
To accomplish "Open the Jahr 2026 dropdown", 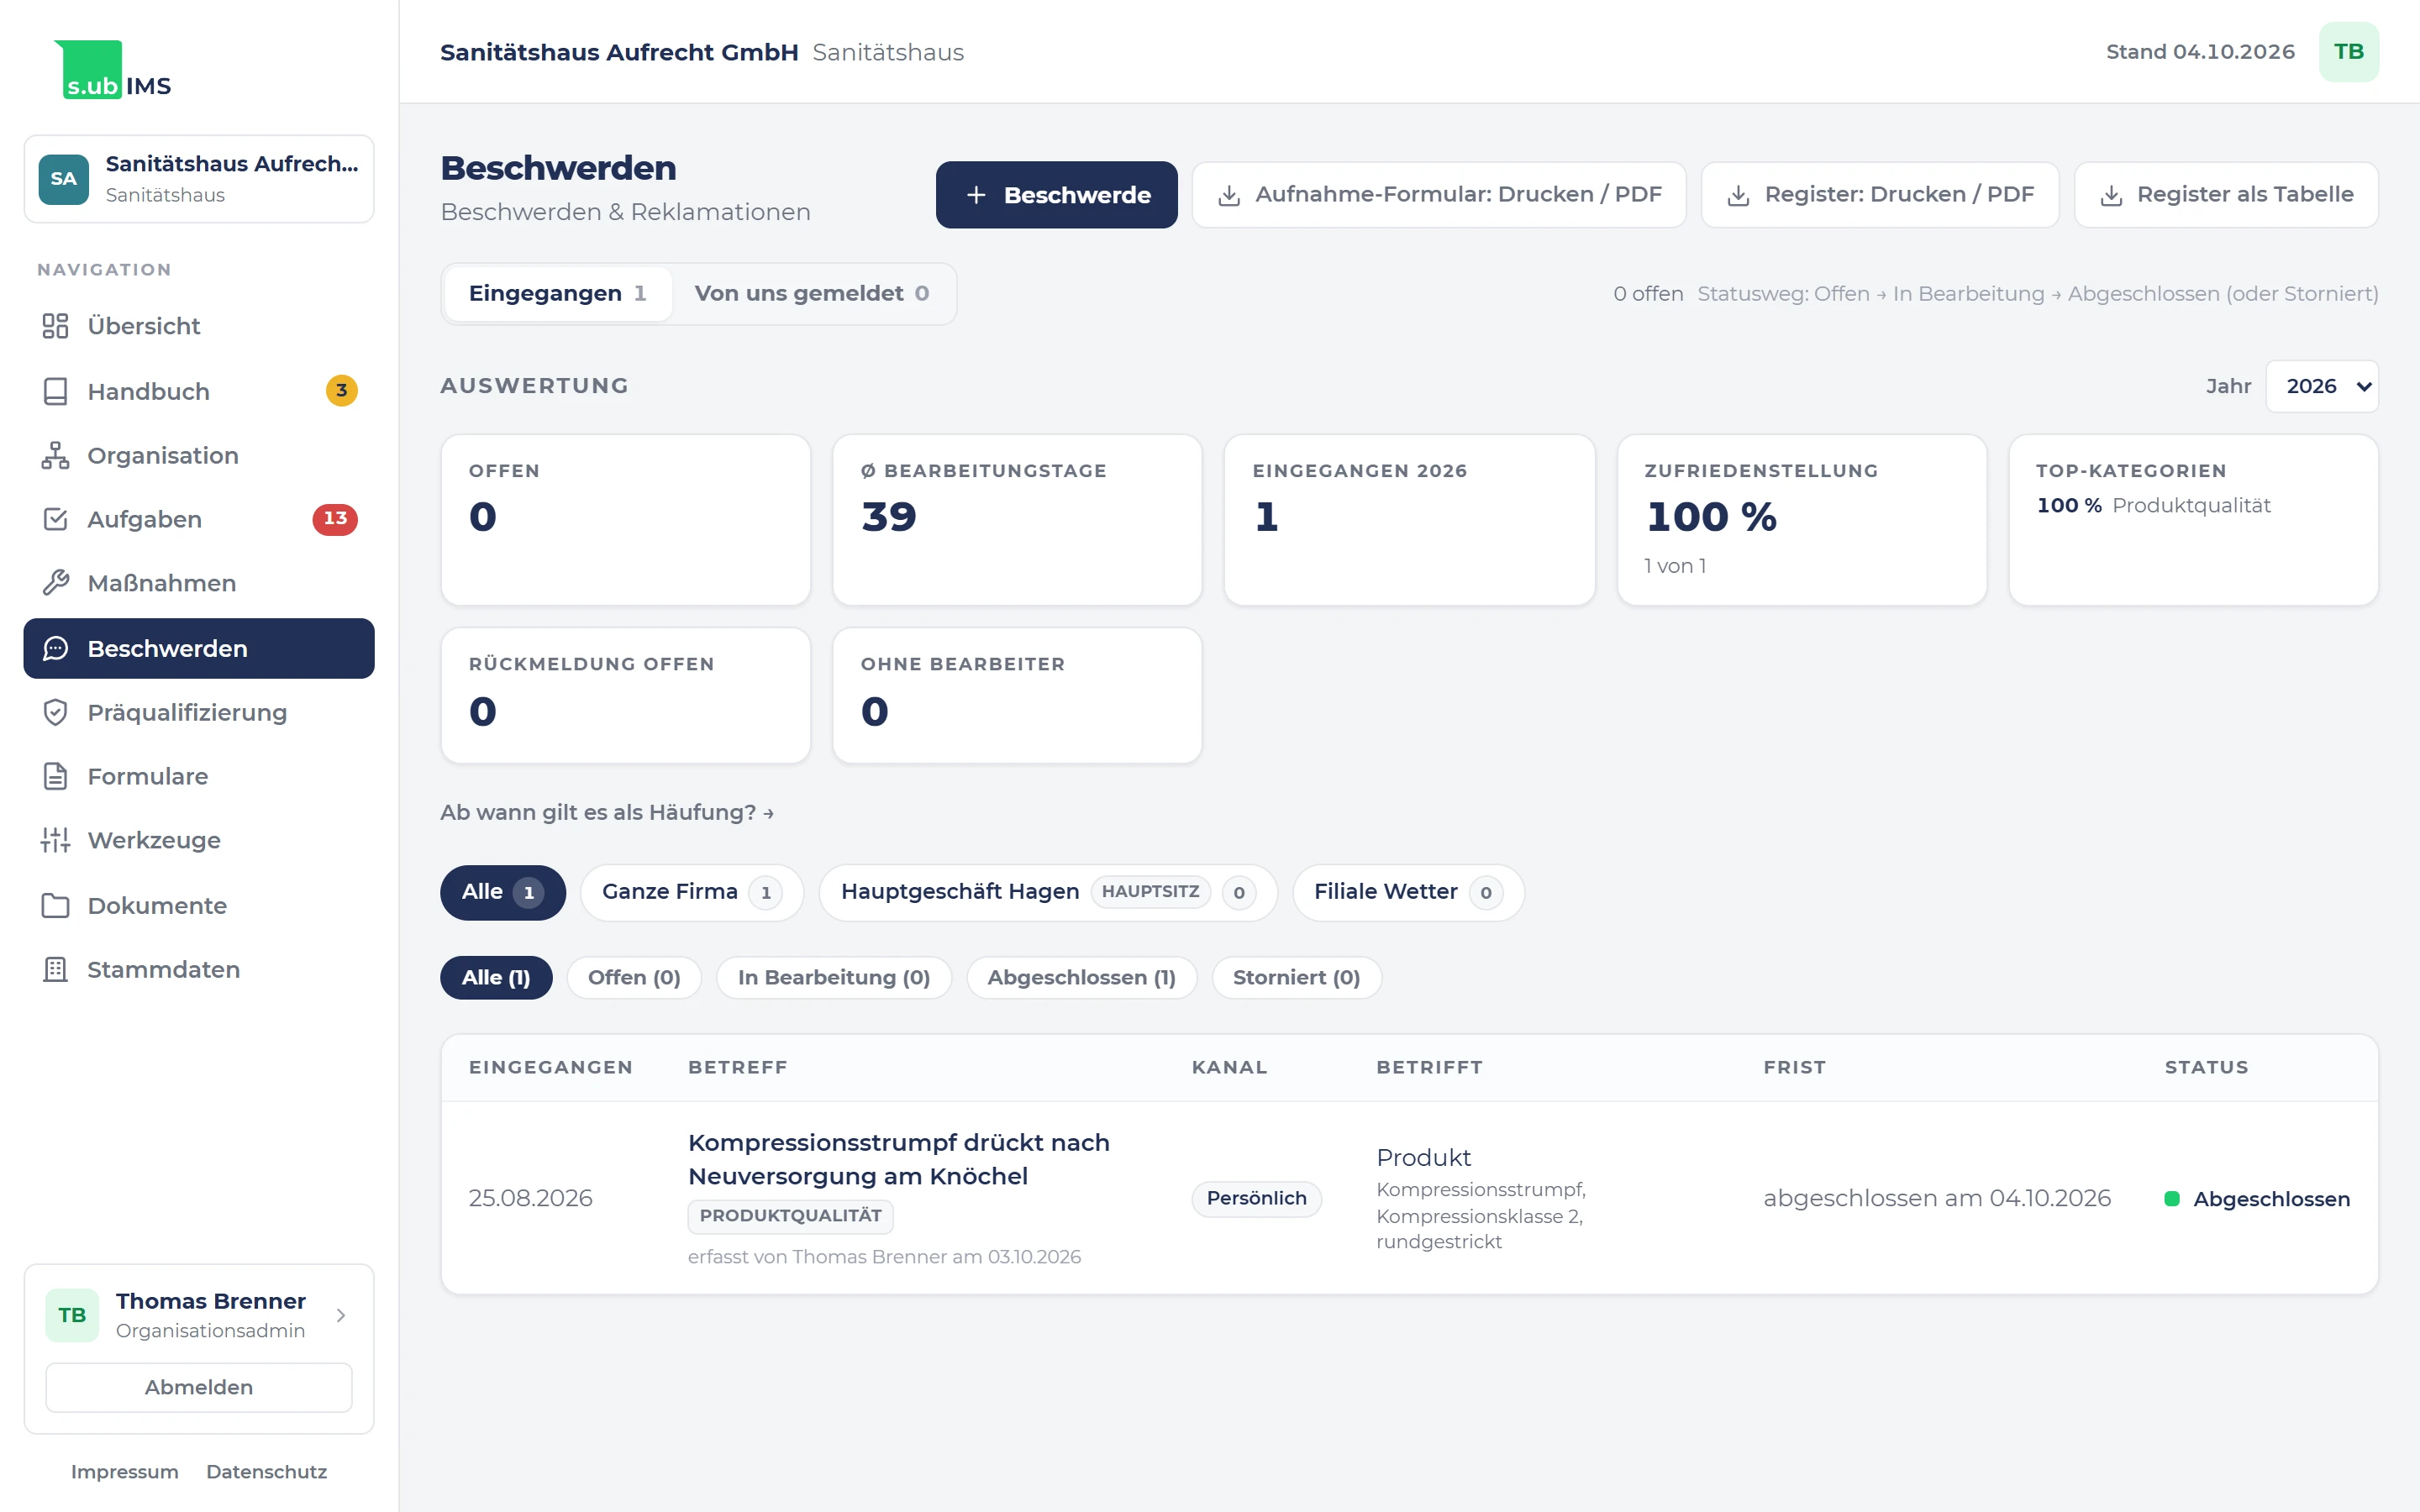I will (x=2321, y=386).
